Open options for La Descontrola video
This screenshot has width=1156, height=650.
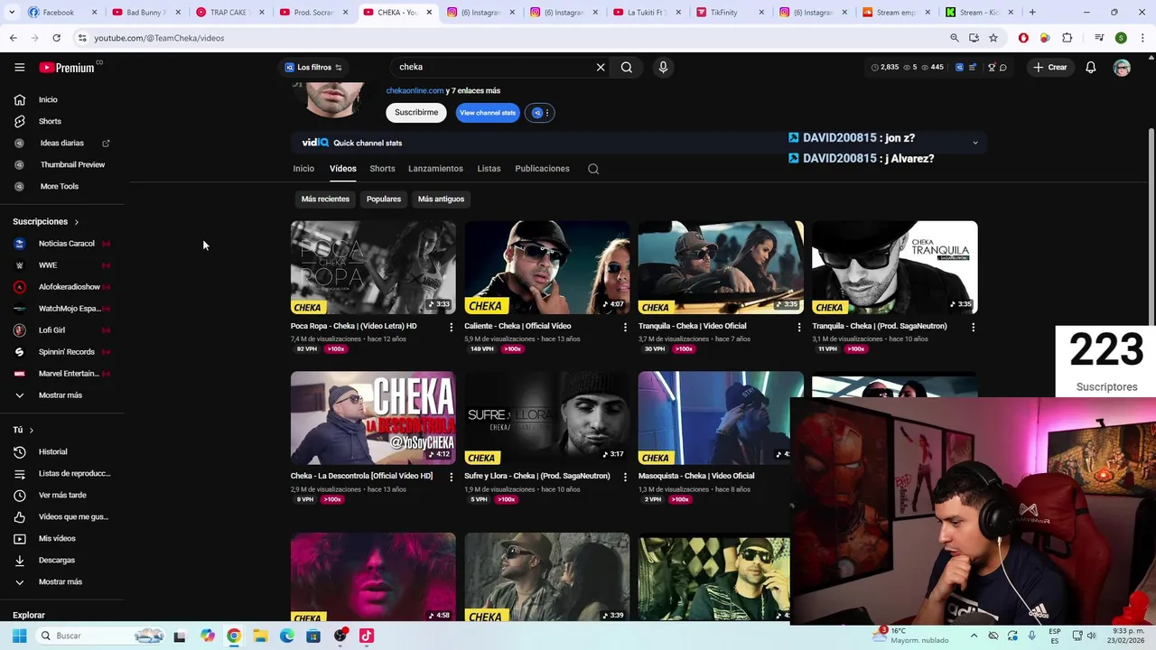(452, 477)
